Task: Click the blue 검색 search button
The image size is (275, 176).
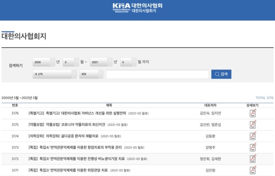Action: 221,74
